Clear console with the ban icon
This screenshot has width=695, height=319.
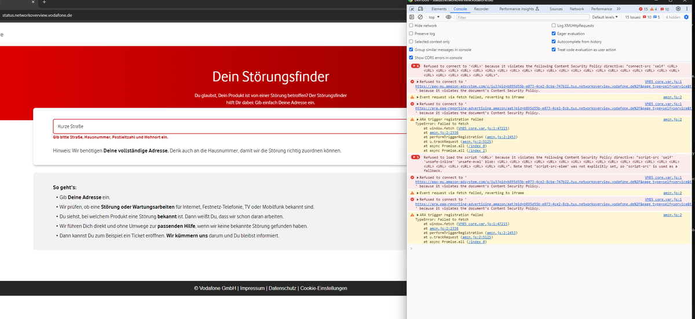click(420, 17)
